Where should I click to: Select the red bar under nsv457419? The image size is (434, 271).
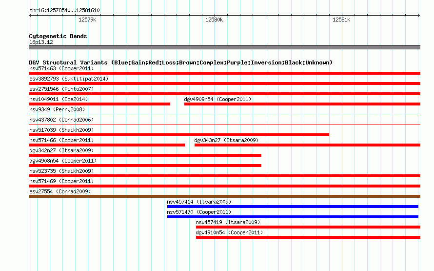pyautogui.click(x=308, y=227)
